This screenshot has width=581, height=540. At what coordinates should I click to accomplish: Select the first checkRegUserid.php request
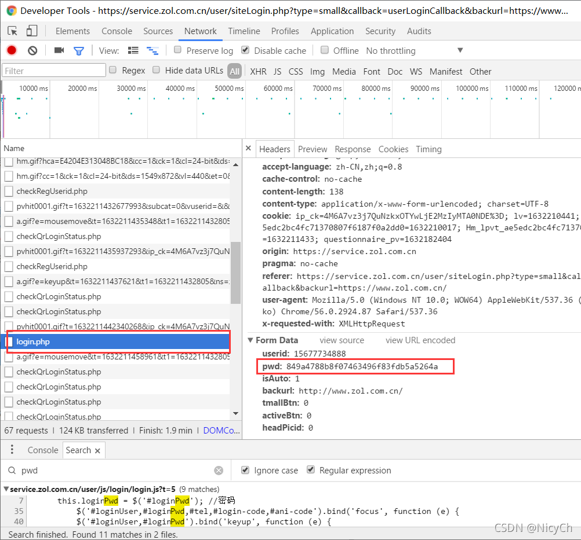pos(115,191)
